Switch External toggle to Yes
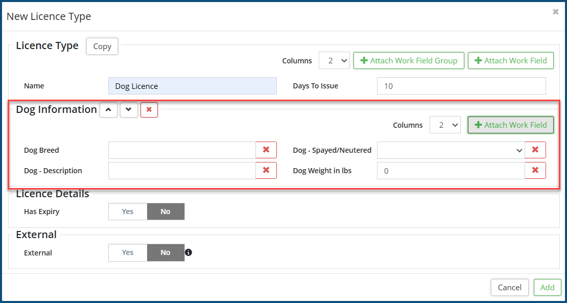Viewport: 567px width, 303px height. click(x=128, y=252)
